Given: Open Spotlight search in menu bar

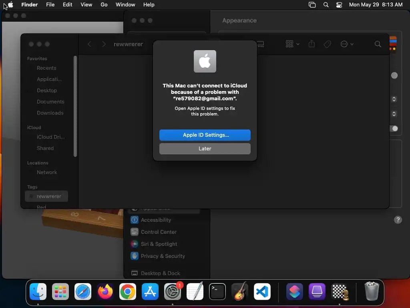Looking at the screenshot, I should point(326,4).
